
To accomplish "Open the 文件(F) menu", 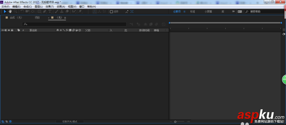I will pyautogui.click(x=5, y=7).
